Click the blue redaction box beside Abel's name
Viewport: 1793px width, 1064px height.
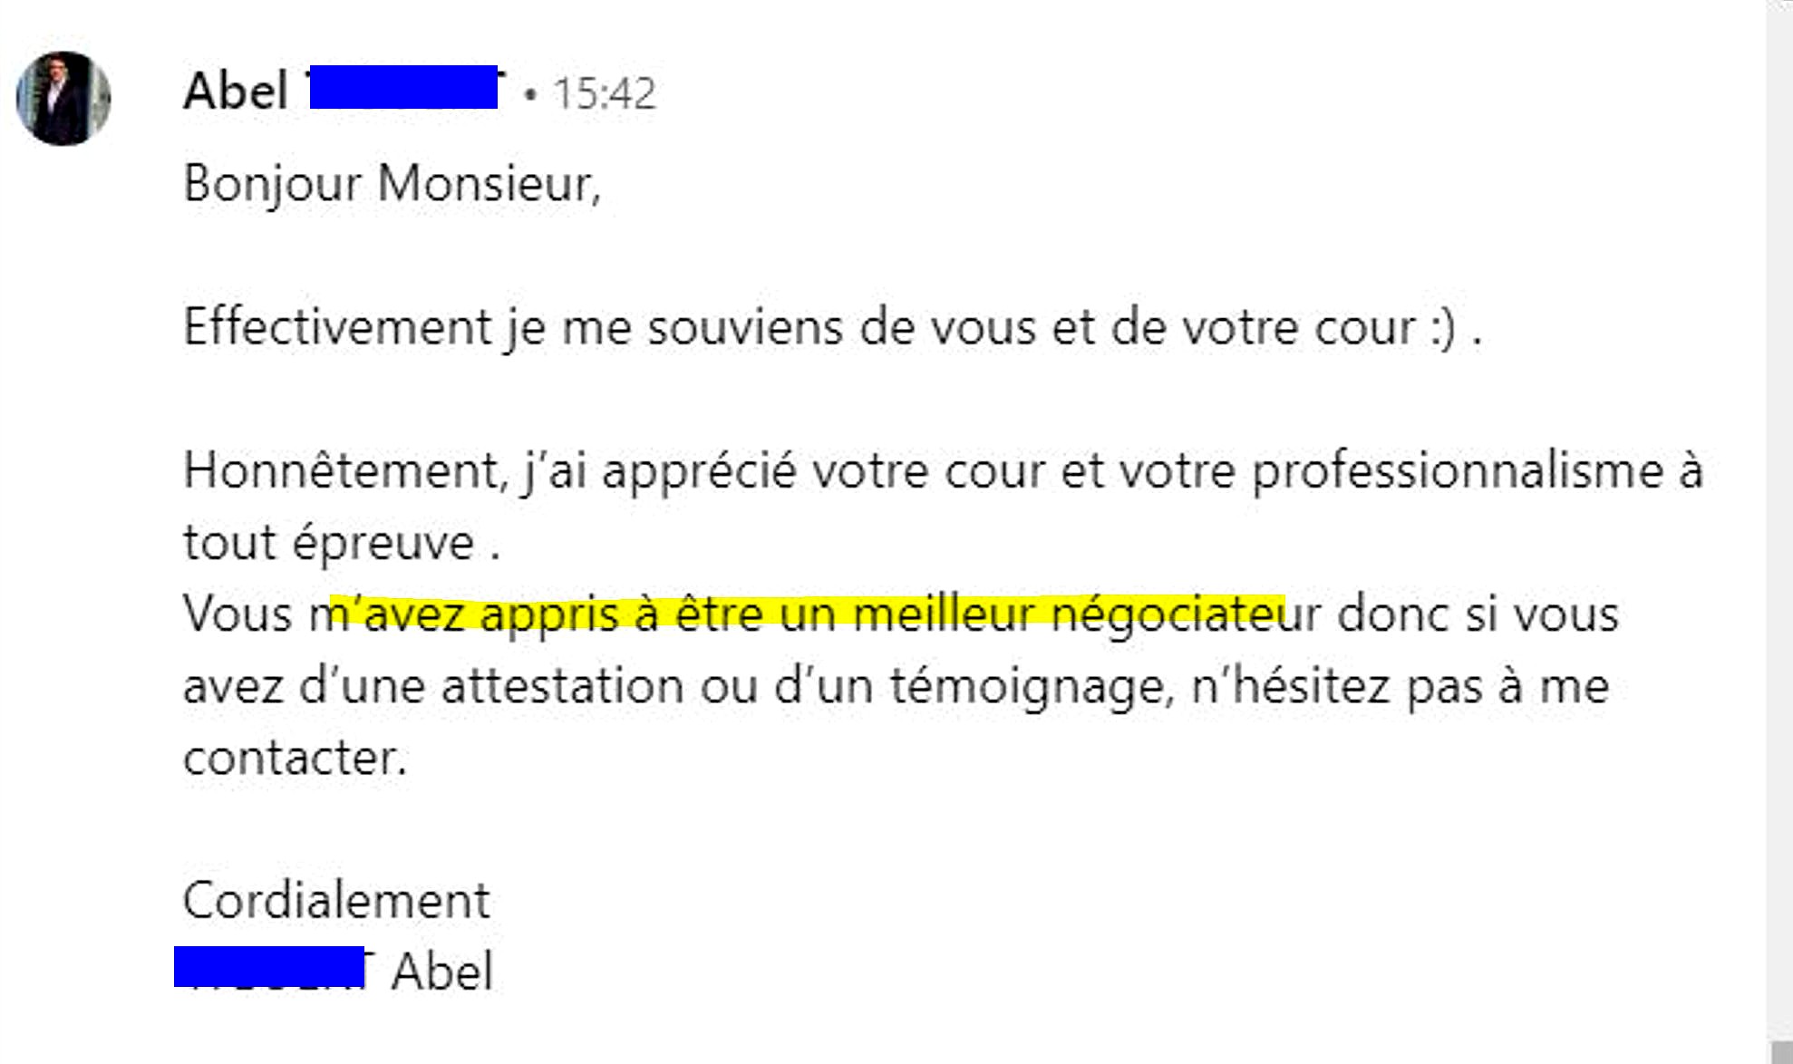click(404, 87)
